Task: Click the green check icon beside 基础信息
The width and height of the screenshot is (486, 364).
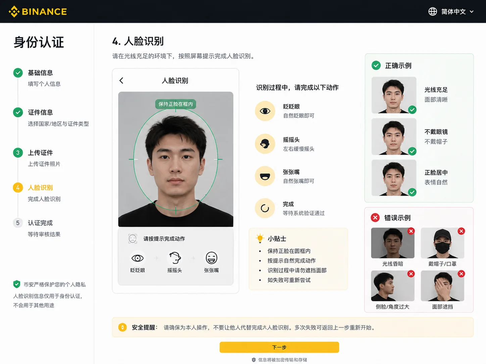Action: click(x=18, y=73)
